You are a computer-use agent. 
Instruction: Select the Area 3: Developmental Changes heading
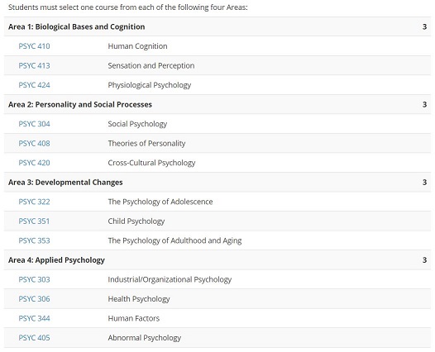[x=65, y=183]
